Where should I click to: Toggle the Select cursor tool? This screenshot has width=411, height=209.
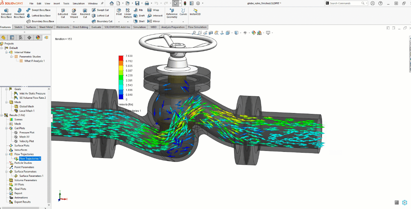point(175,3)
